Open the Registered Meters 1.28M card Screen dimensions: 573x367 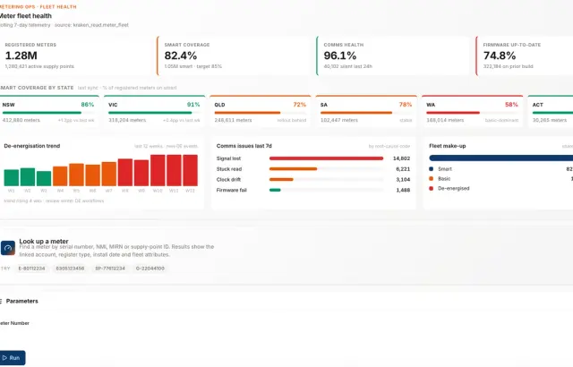point(76,55)
